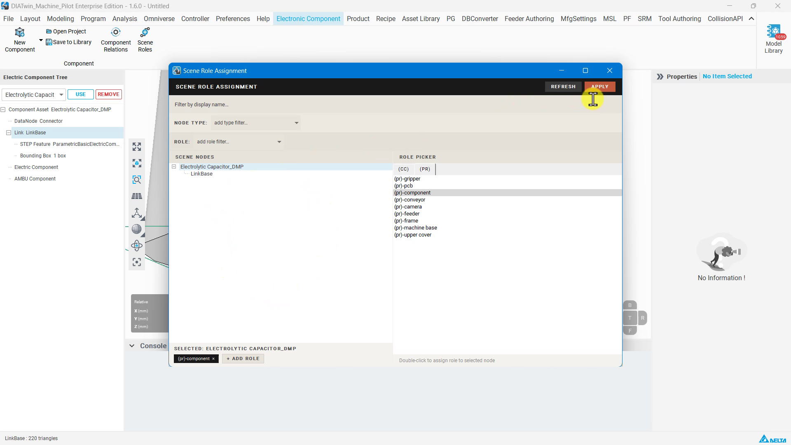Click Save to Library in the ribbon
791x445 pixels.
pyautogui.click(x=68, y=42)
